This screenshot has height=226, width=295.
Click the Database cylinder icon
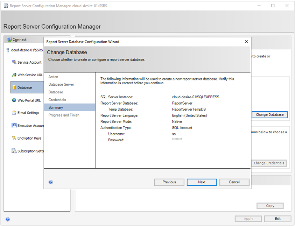point(14,87)
